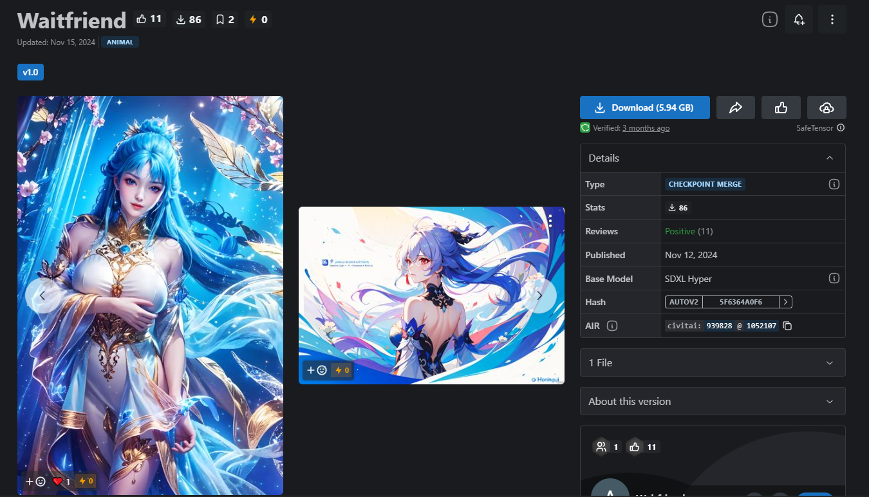Open the first blue-haired character image
The width and height of the screenshot is (869, 497).
pyautogui.click(x=150, y=295)
